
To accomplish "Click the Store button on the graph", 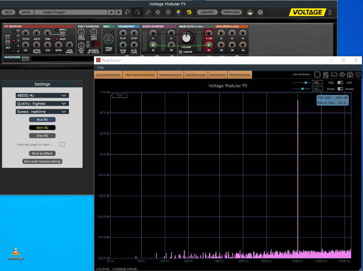I will 120,96.
